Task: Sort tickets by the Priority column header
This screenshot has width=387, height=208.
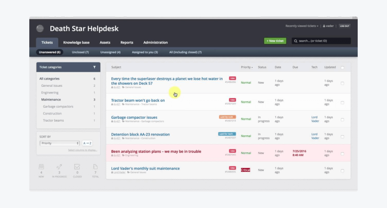Action: tap(247, 67)
